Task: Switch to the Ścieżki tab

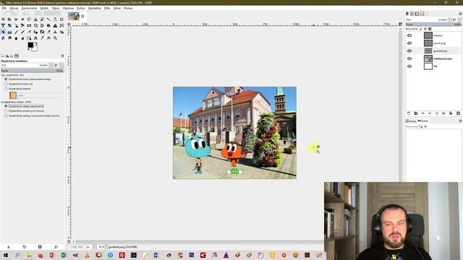Action: pos(422,121)
